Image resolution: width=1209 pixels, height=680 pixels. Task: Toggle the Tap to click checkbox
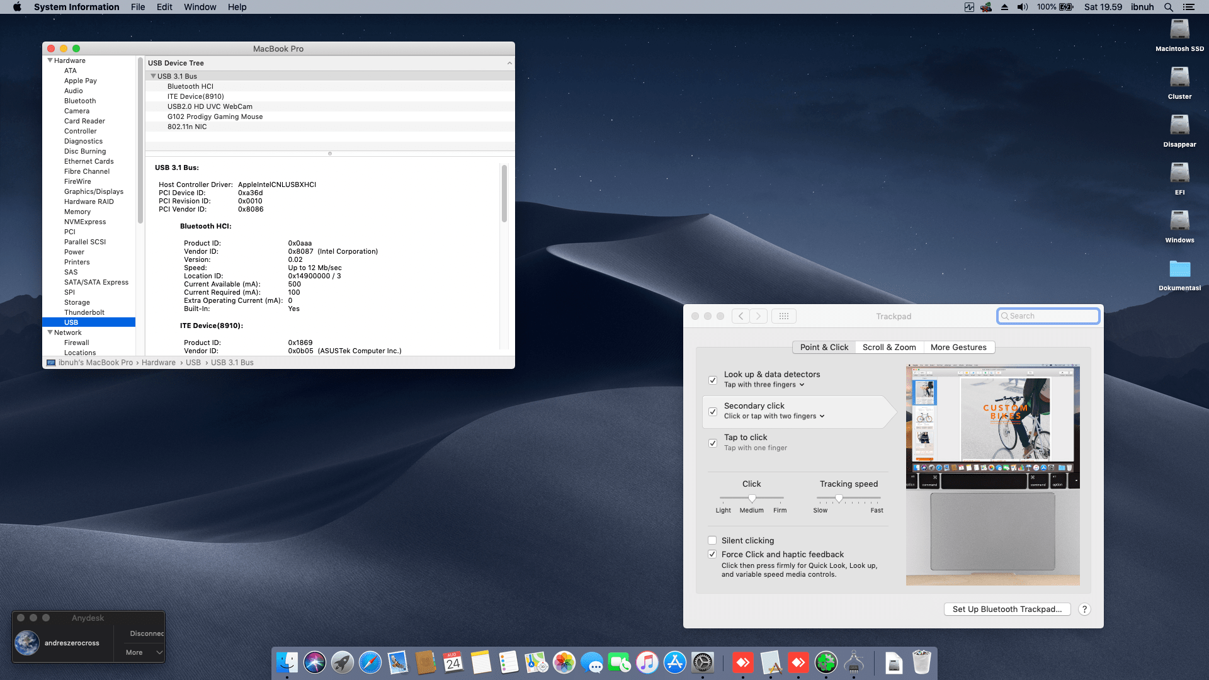pos(713,443)
